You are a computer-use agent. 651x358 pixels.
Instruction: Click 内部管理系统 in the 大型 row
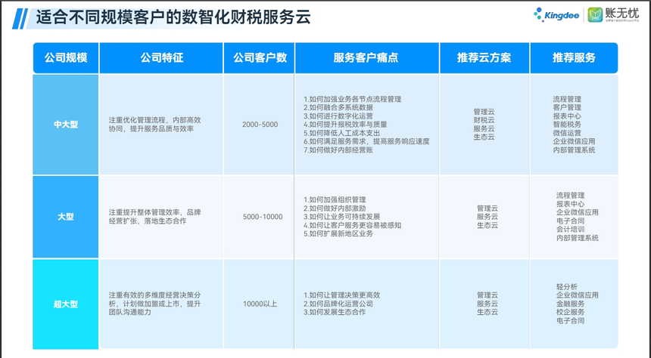[578, 238]
